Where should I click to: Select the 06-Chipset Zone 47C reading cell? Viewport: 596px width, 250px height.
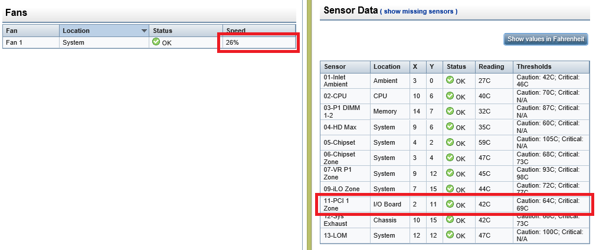[494, 158]
